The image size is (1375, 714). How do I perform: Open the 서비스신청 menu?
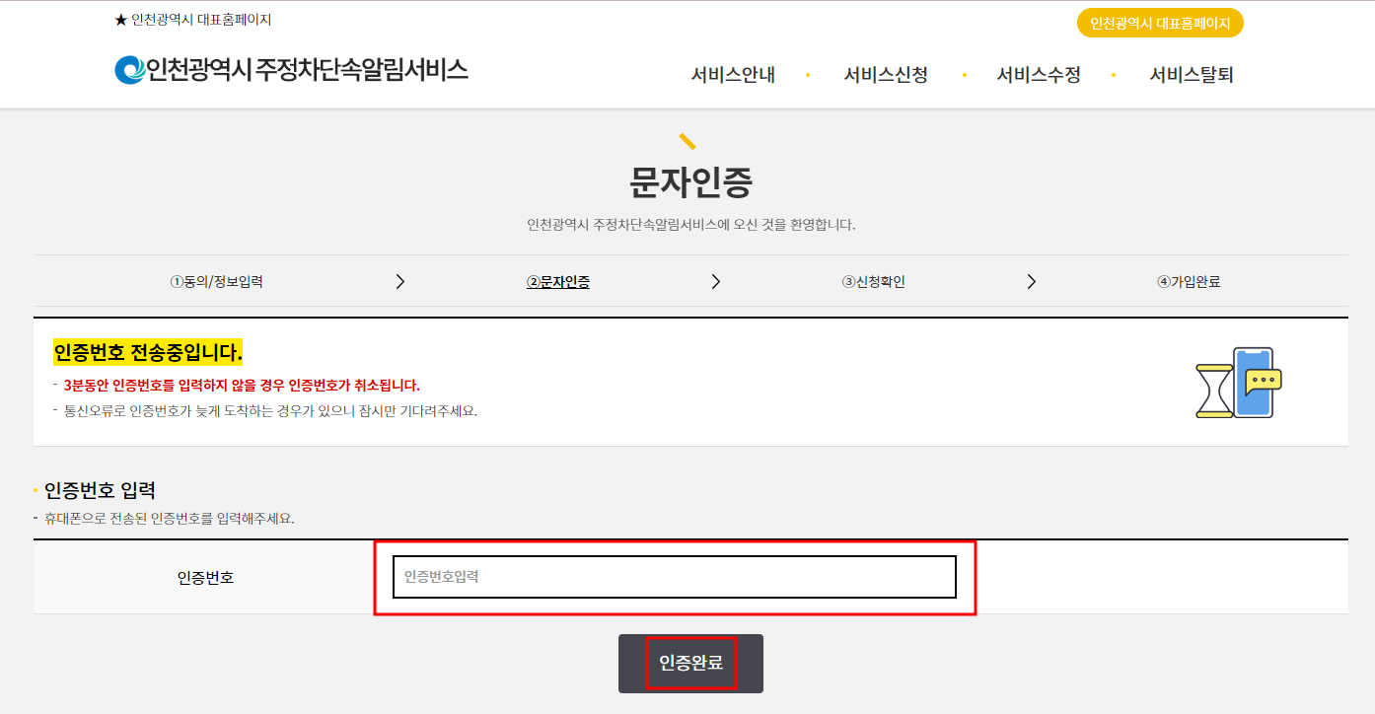tap(886, 74)
